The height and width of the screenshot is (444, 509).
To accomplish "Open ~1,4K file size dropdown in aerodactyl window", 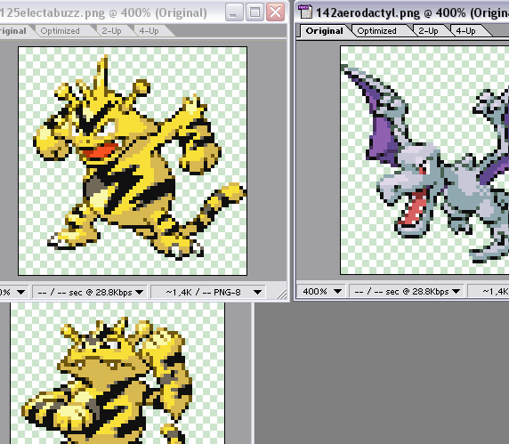I will coord(489,292).
